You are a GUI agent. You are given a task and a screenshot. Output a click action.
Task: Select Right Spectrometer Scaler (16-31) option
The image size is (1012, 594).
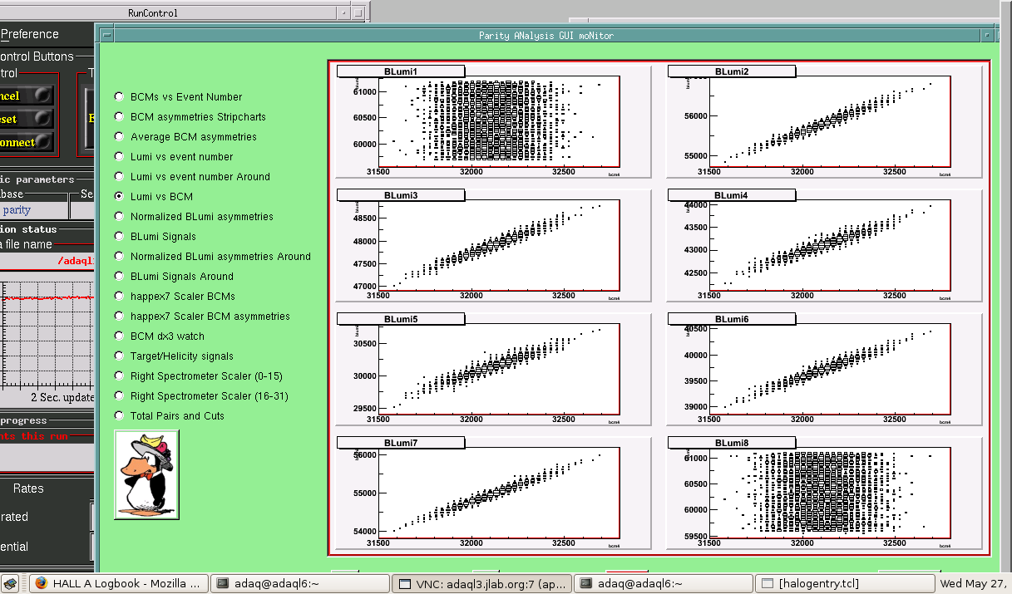point(119,396)
